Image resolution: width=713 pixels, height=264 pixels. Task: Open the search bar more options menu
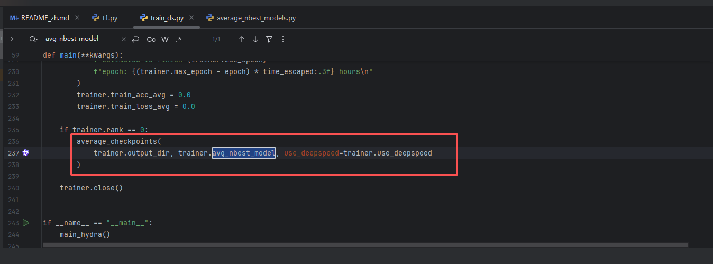click(x=283, y=39)
